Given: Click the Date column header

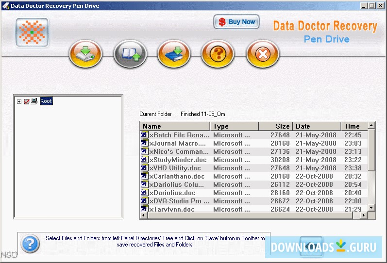Looking at the screenshot, I should click(x=316, y=126).
